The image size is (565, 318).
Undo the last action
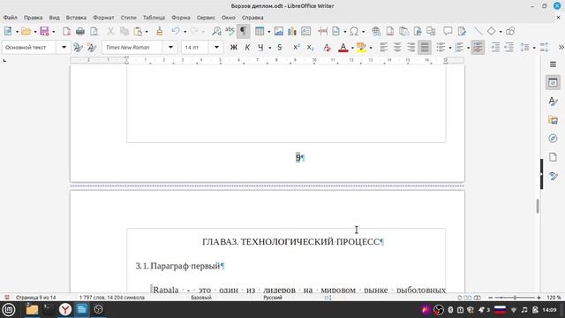176,32
